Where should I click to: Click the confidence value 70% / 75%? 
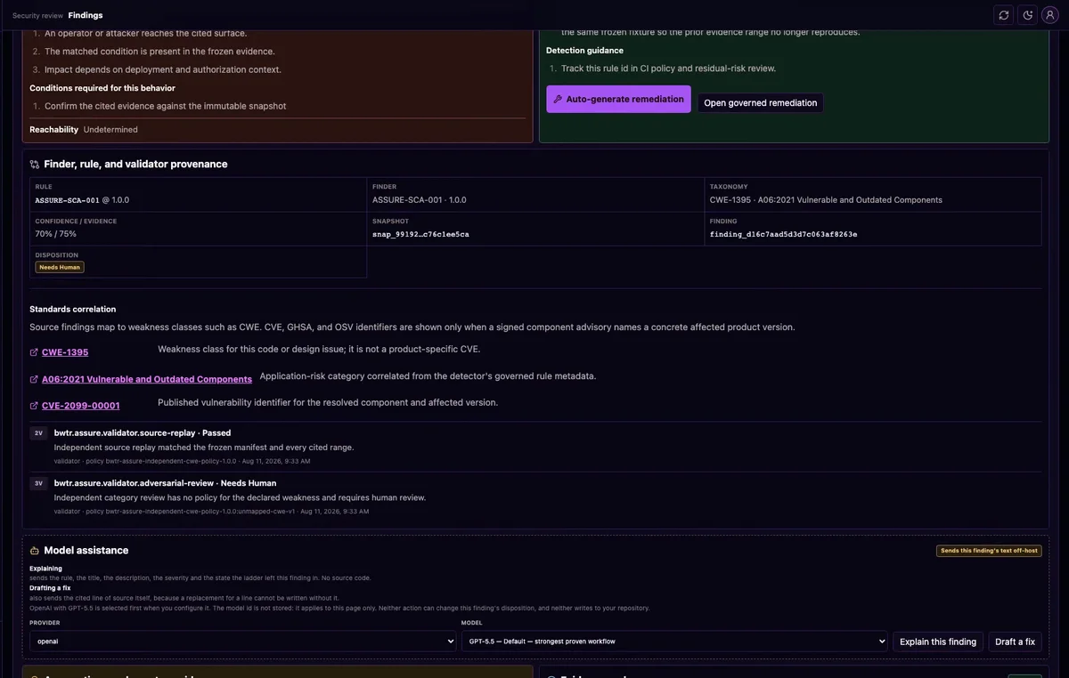[x=56, y=234]
